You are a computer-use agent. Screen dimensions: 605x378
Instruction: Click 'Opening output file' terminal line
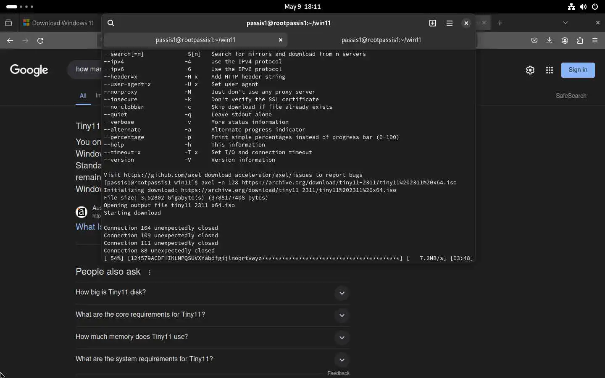click(x=169, y=205)
